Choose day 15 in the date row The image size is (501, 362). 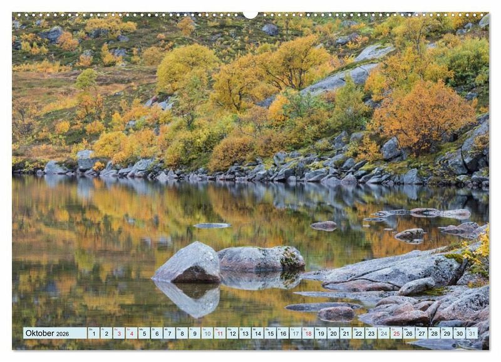(271, 333)
